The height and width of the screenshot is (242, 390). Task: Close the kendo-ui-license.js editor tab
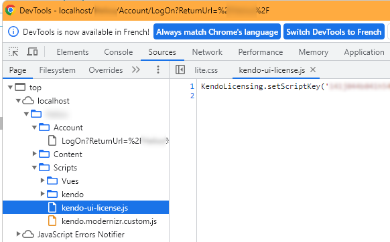coord(313,70)
